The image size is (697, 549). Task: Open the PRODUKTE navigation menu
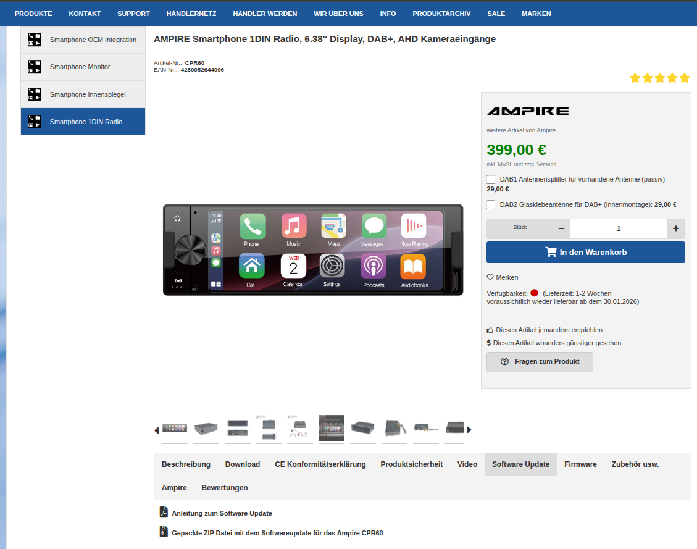click(33, 14)
